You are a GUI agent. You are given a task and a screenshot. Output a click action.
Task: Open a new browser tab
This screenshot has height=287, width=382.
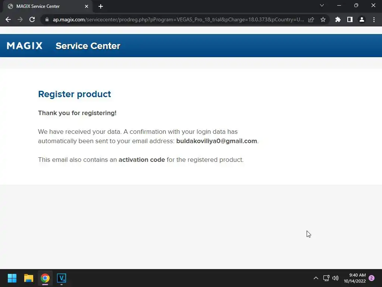tap(101, 6)
